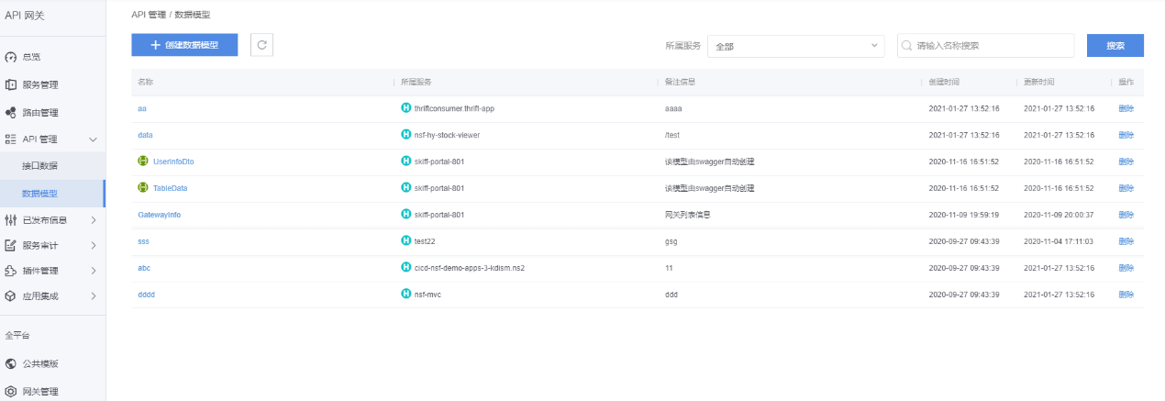Click the refresh icon beside create button
The height and width of the screenshot is (401, 1165).
point(262,45)
